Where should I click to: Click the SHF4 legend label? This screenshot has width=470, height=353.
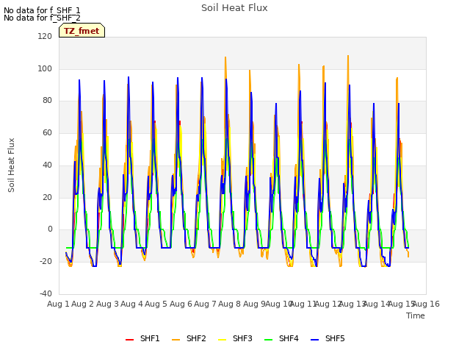pyautogui.click(x=289, y=338)
